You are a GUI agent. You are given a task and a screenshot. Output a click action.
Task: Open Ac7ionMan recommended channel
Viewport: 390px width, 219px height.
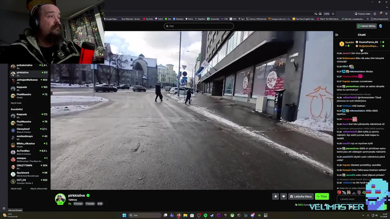tap(29, 152)
